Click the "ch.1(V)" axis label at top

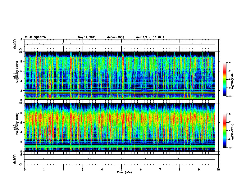pos(15,44)
